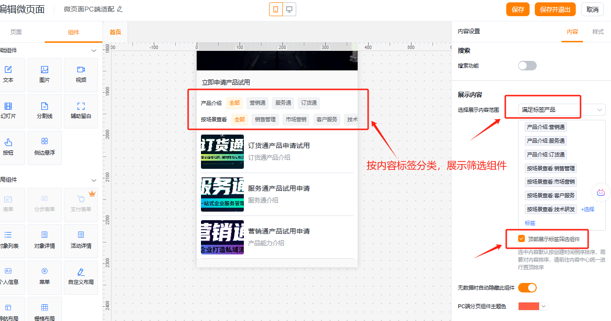611x321 pixels.
Task: Click the 按场景查看:技术研发 tag
Action: tap(551, 209)
